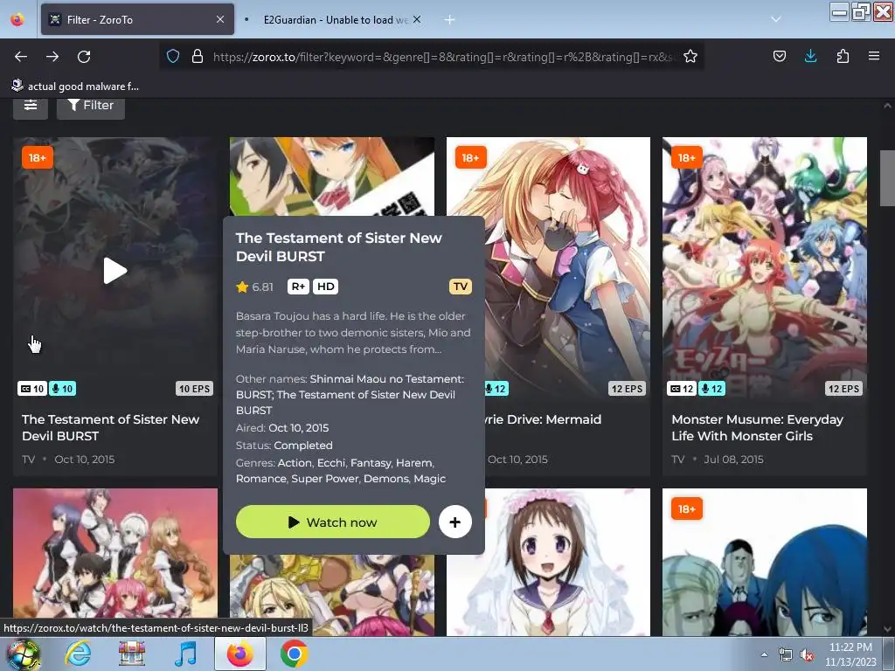Open Magic genre link
The width and height of the screenshot is (895, 671).
429,479
